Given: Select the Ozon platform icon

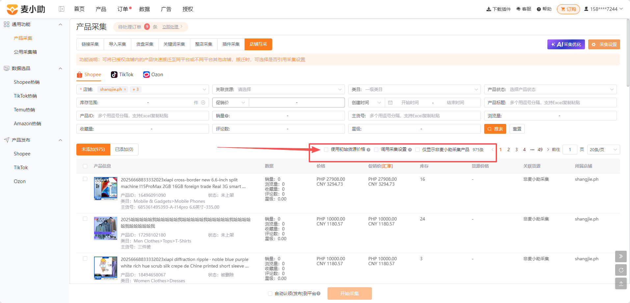Looking at the screenshot, I should (146, 75).
